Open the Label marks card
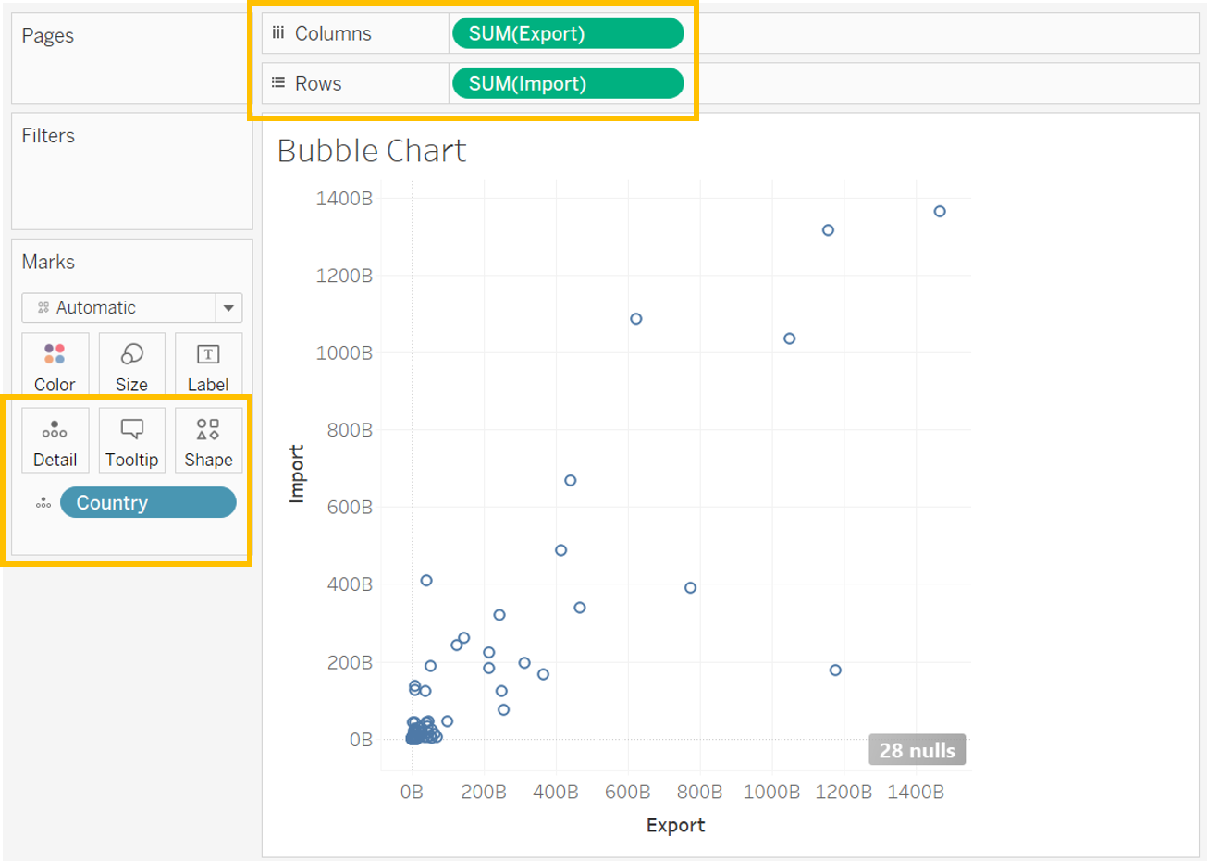Image resolution: width=1207 pixels, height=861 pixels. (208, 365)
